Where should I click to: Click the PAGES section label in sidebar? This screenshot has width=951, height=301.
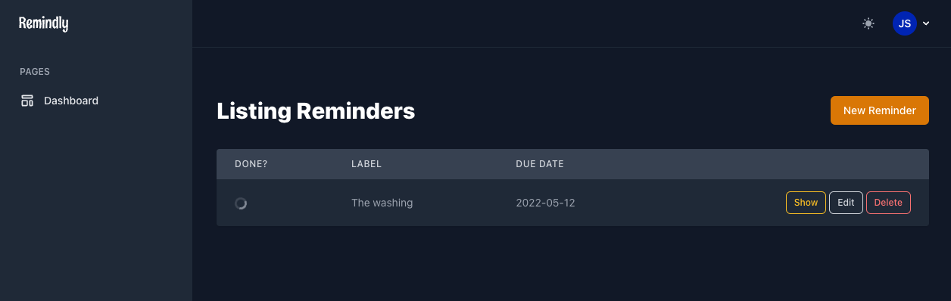coord(35,72)
